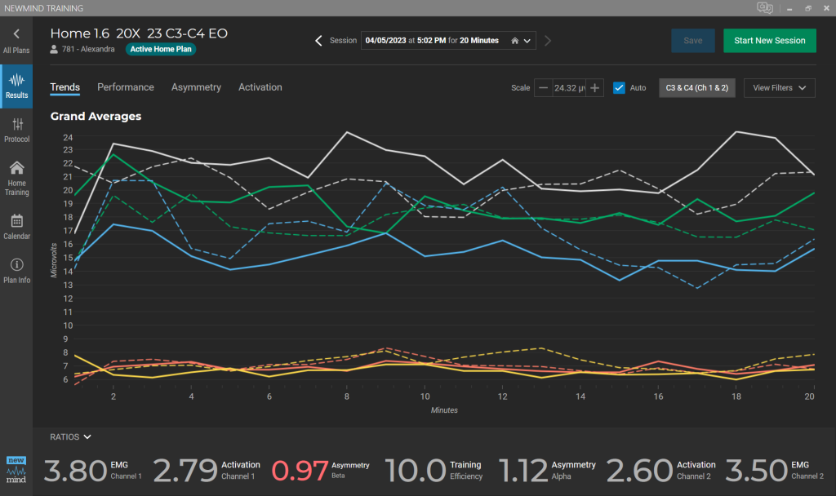The image size is (836, 496).
Task: Click Start New Session button
Action: click(769, 41)
